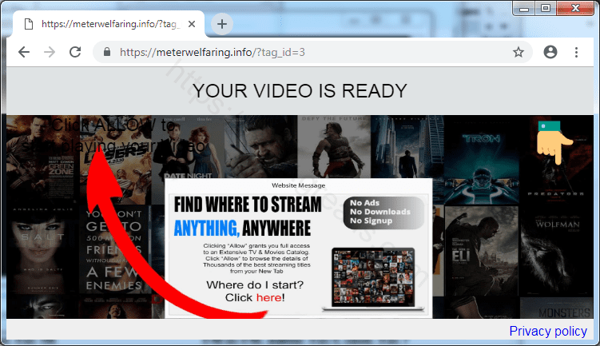Open the Chrome three-dot menu

pyautogui.click(x=576, y=52)
